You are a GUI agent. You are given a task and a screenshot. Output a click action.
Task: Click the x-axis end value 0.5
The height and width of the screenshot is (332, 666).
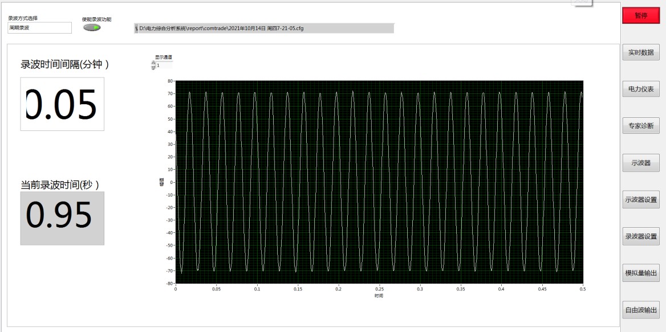[582, 289]
